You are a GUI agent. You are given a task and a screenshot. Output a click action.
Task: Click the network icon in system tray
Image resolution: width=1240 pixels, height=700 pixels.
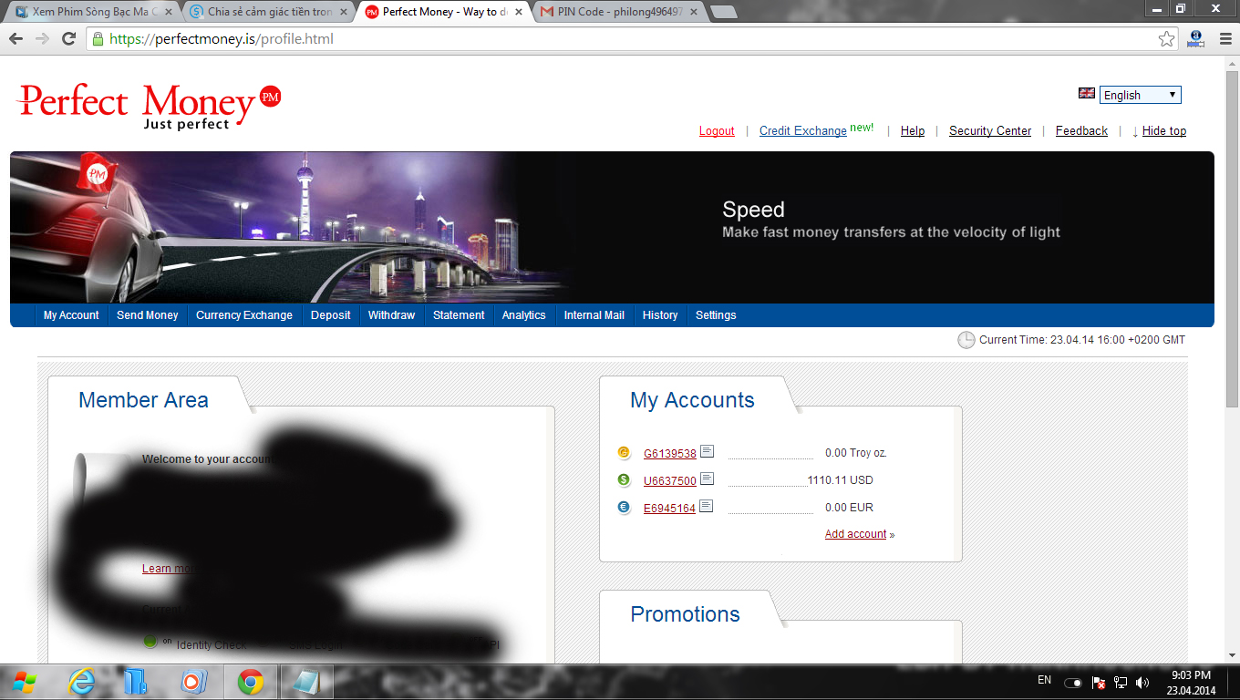(x=1121, y=682)
